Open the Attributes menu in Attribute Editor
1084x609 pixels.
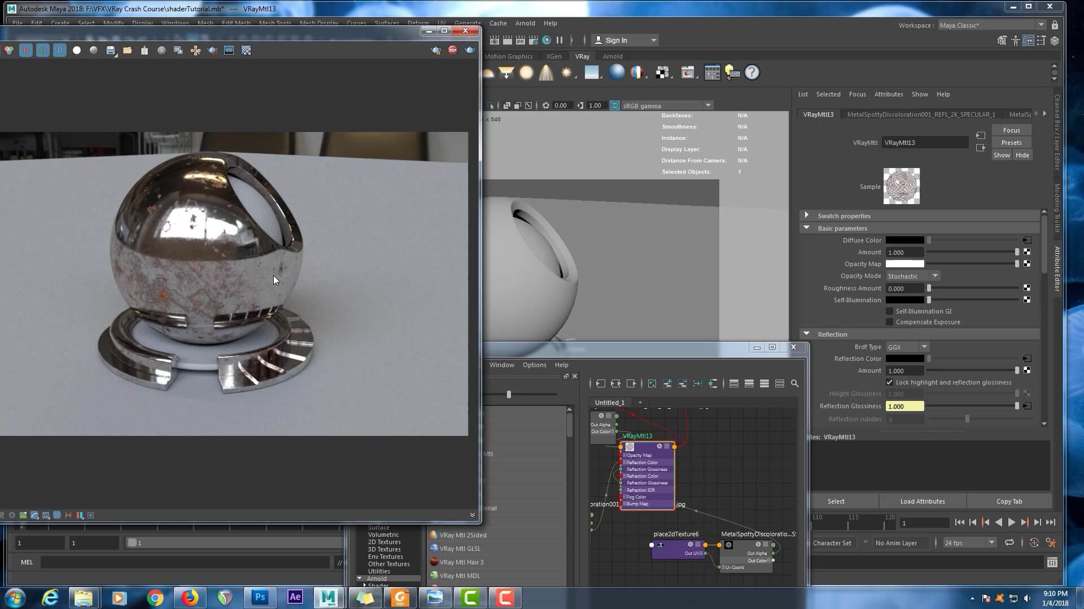click(x=888, y=94)
